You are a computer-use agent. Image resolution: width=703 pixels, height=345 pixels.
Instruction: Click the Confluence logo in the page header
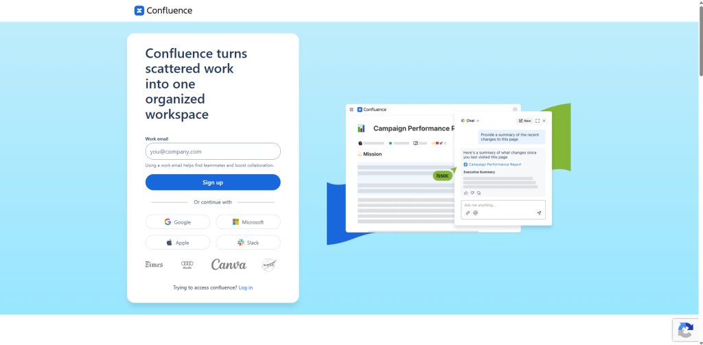coord(163,11)
